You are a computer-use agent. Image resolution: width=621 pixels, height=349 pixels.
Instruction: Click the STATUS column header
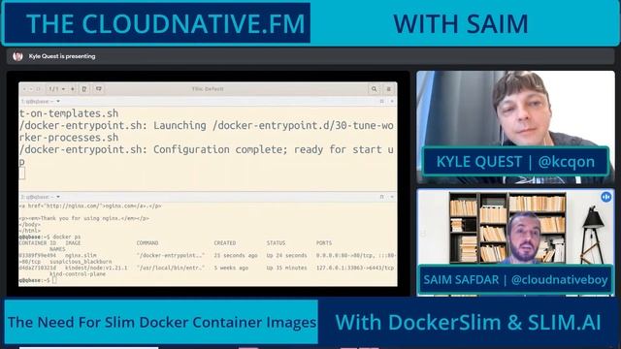point(276,243)
